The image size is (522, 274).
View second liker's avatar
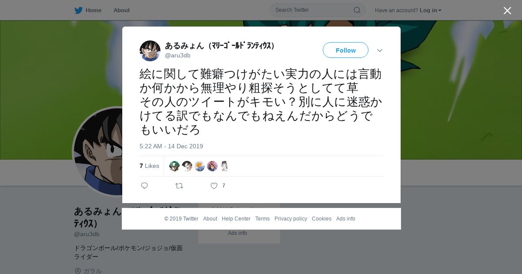(187, 166)
